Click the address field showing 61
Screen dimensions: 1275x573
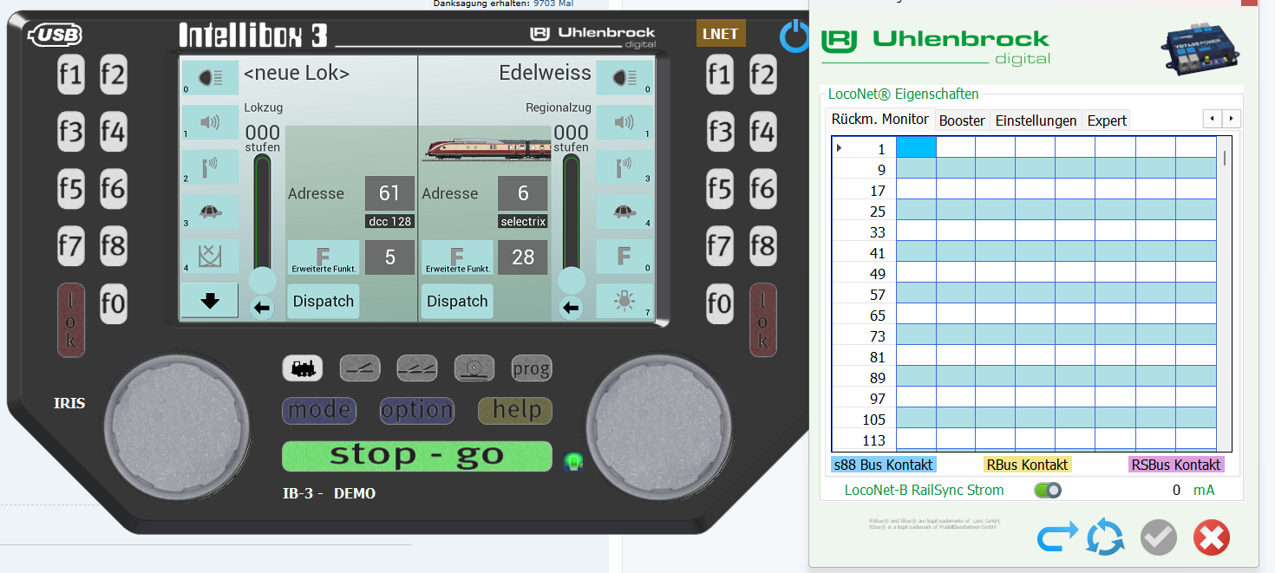tap(389, 193)
